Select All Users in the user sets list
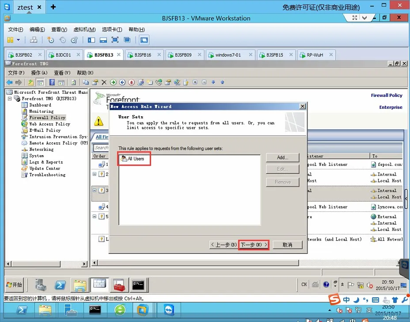Screen dimensions: 410x322 click(132, 159)
